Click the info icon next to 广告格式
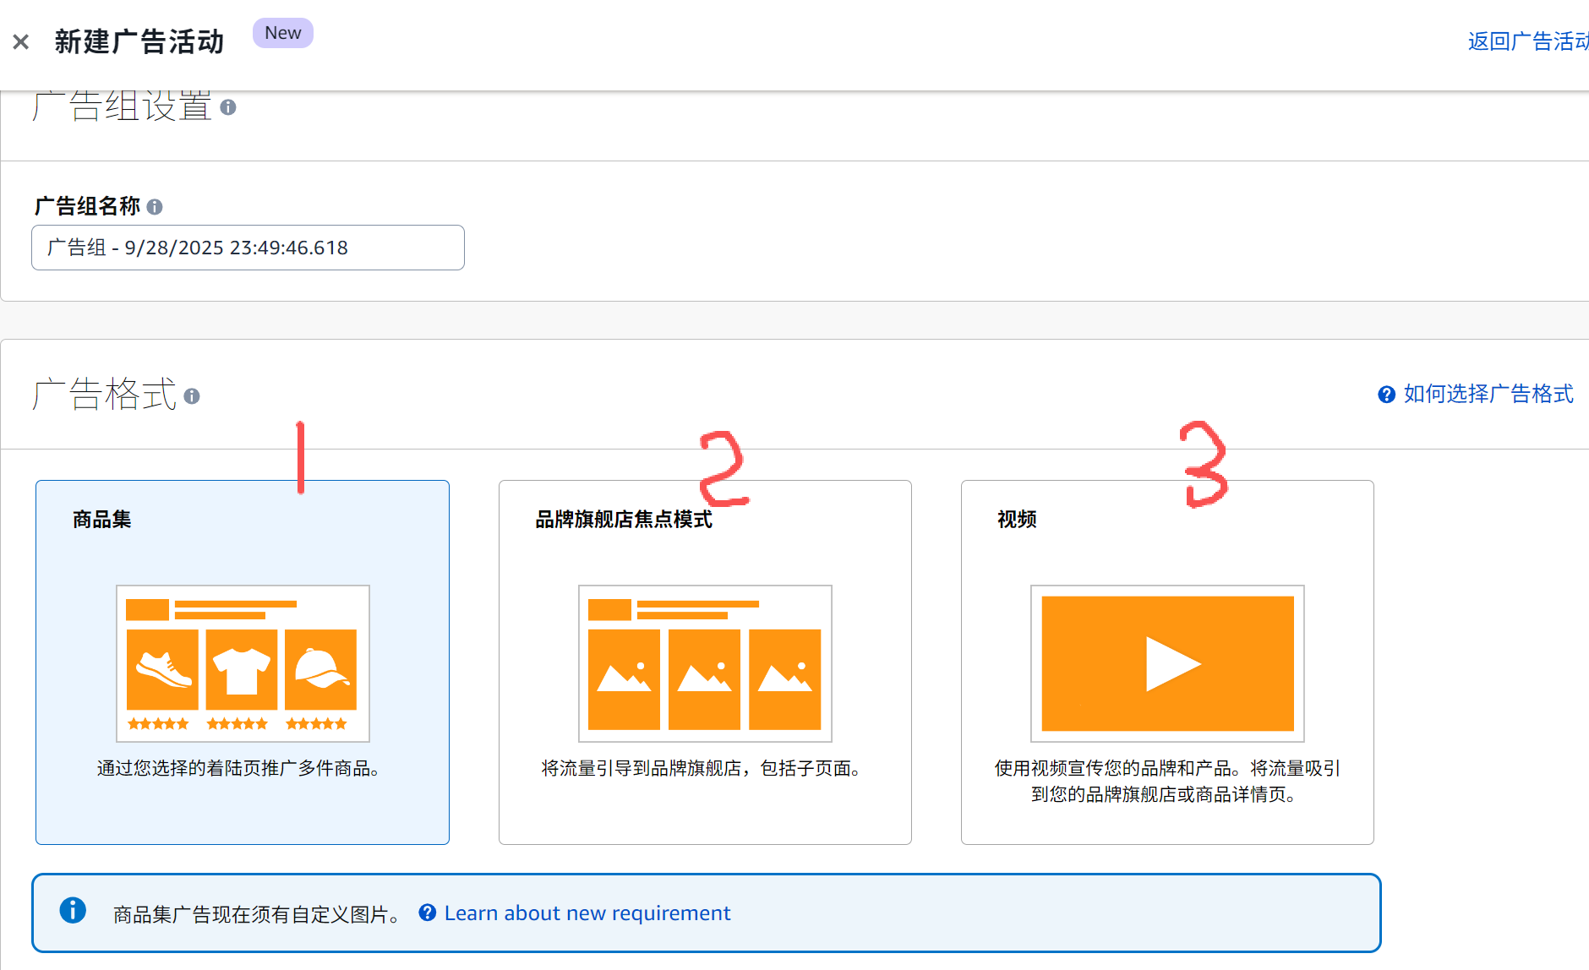Viewport: 1589px width, 970px height. pyautogui.click(x=192, y=396)
